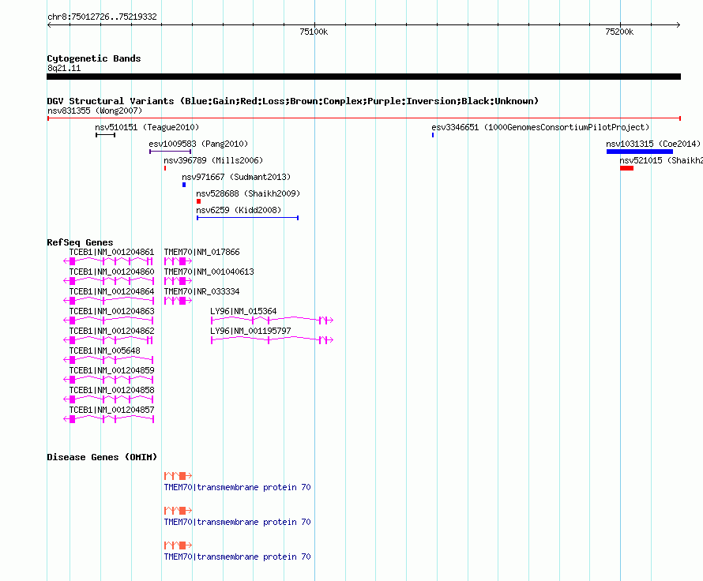
Task: Click the esv3346651 1000GenomesConsortiumPilotProject label
Action: point(540,127)
